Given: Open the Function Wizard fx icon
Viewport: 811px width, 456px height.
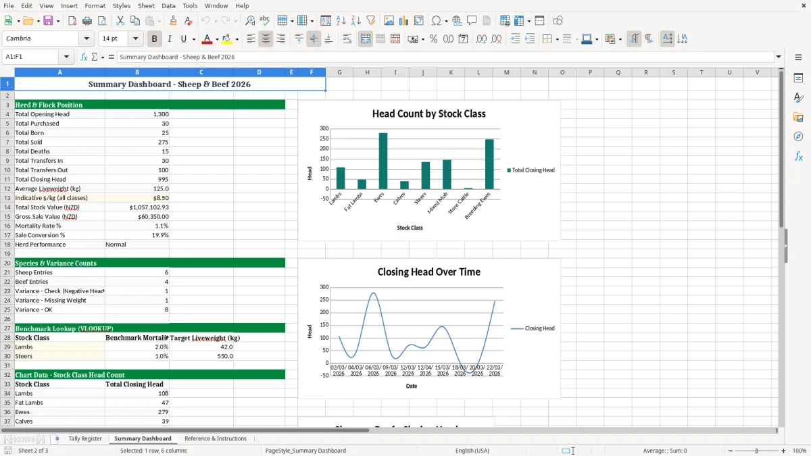Looking at the screenshot, I should 84,57.
